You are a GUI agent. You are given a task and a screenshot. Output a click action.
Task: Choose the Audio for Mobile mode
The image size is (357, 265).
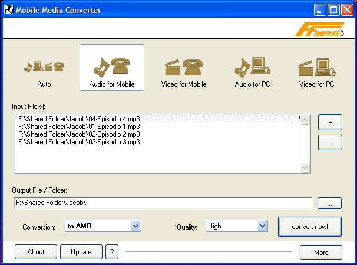112,67
